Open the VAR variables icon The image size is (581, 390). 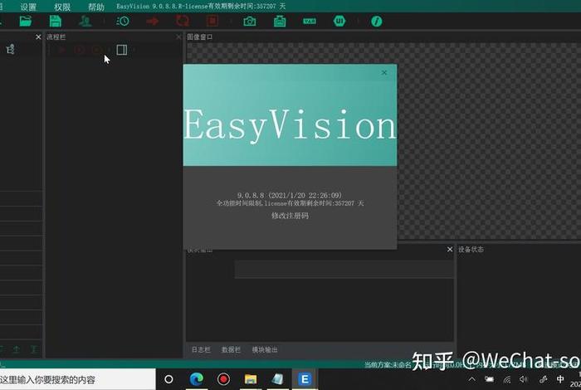[x=310, y=21]
